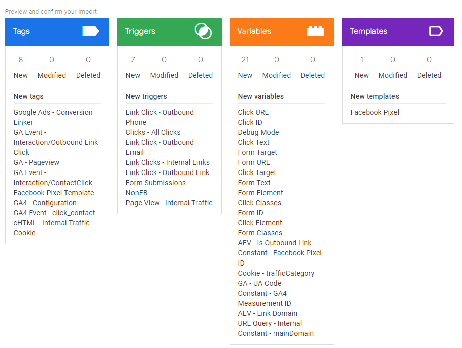Open the GA - Pageview tag
This screenshot has width=462, height=348.
coord(36,162)
